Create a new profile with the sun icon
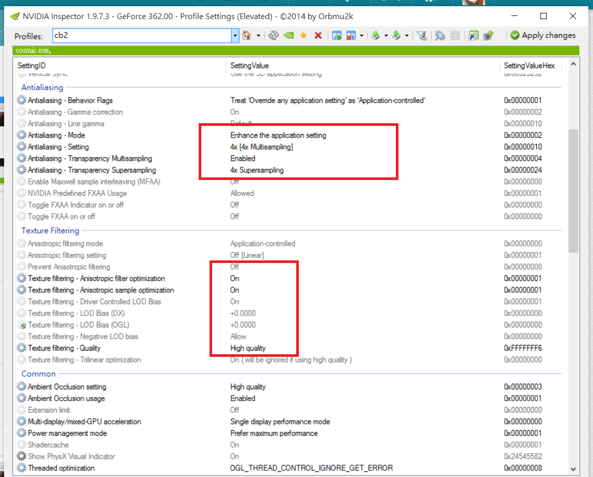This screenshot has width=593, height=477. (x=303, y=36)
